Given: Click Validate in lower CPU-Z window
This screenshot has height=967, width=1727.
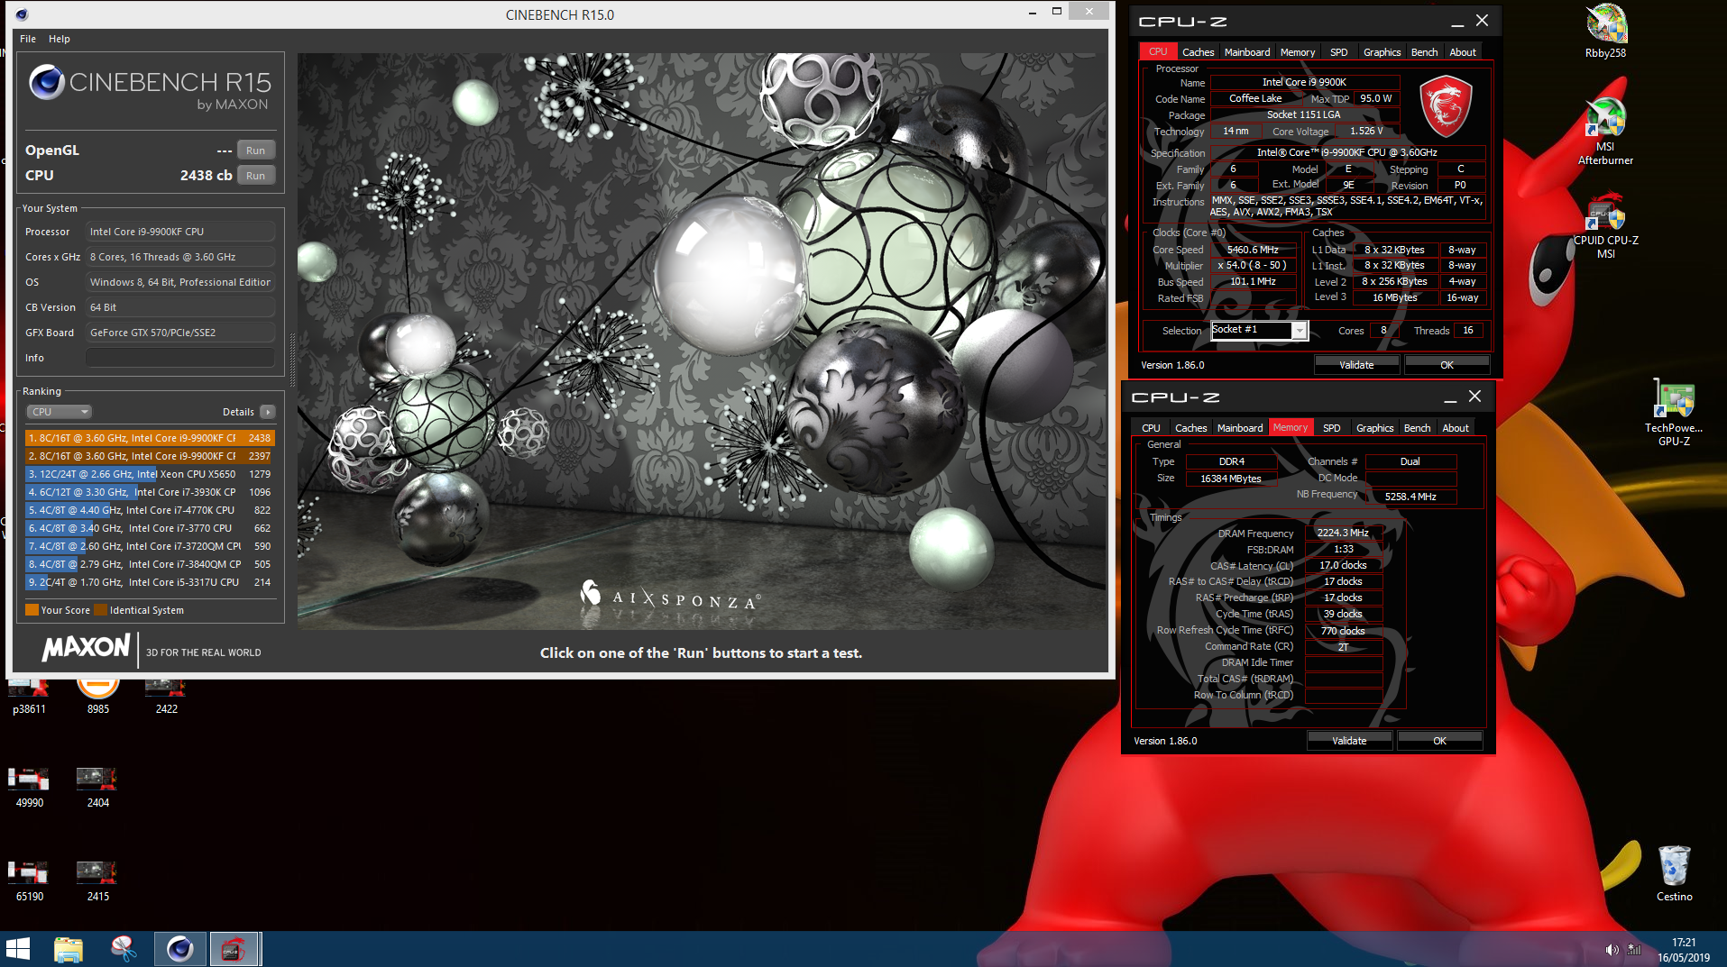Looking at the screenshot, I should click(1349, 741).
